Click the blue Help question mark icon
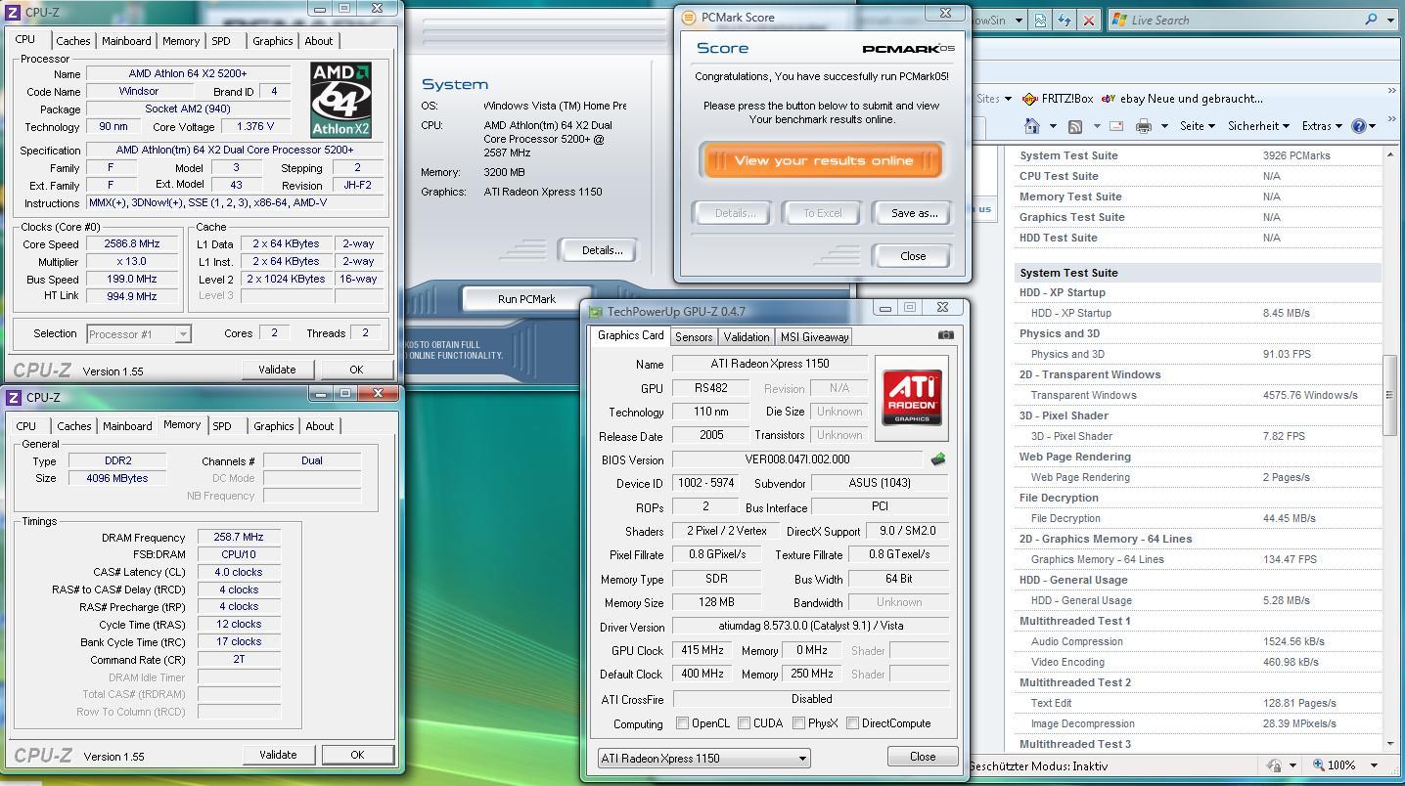1405x786 pixels. coord(1358,126)
